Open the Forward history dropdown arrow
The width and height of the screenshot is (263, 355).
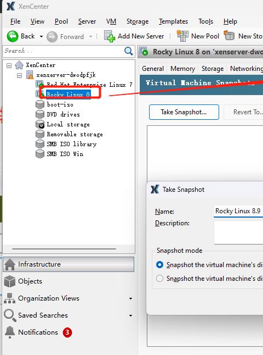click(91, 36)
